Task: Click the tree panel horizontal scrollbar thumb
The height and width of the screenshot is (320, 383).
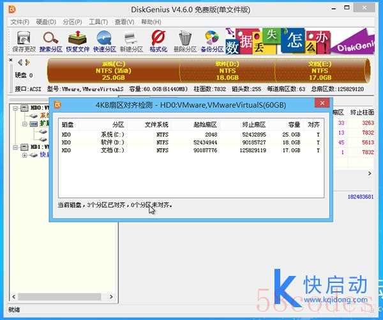Action: pos(59,297)
